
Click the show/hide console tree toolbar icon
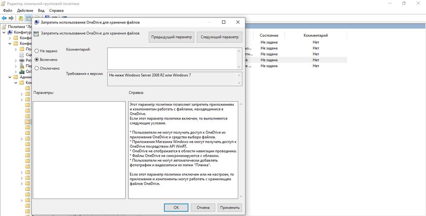coord(28,18)
